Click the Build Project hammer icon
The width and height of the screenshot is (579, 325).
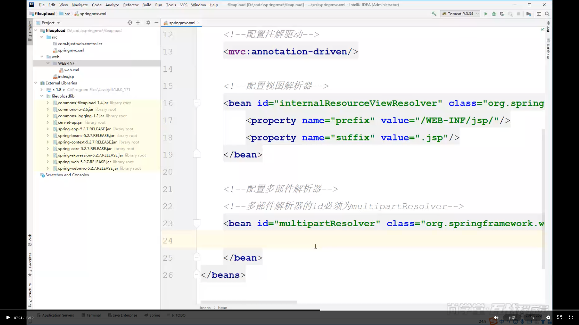(x=434, y=14)
